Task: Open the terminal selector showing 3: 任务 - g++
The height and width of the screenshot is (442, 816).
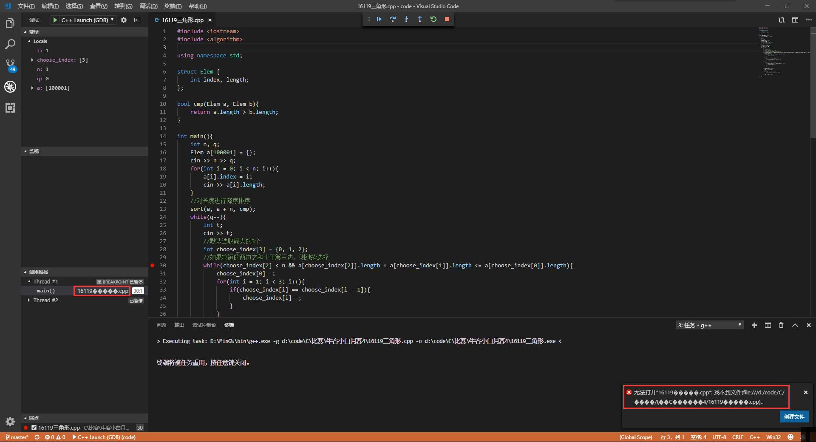Action: (x=709, y=325)
